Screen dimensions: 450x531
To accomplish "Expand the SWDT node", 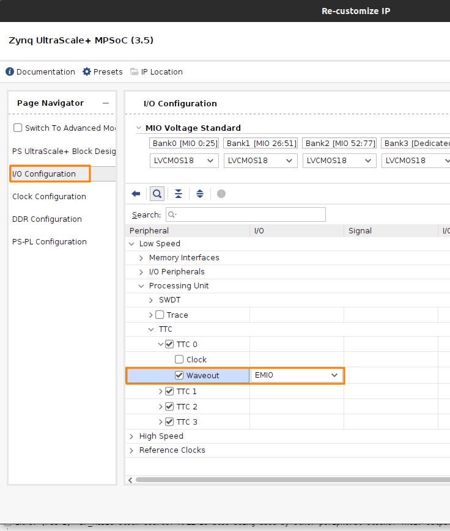I will click(x=151, y=300).
